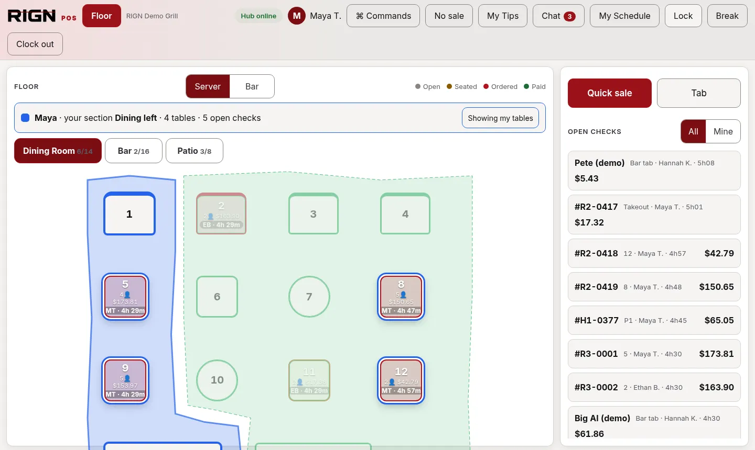Open table 1 on the floor map
This screenshot has width=755, height=450.
[130, 213]
